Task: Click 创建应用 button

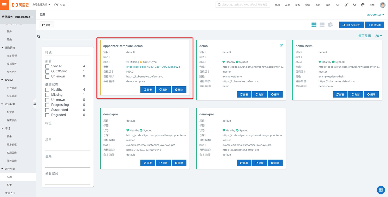Action: coord(374,25)
